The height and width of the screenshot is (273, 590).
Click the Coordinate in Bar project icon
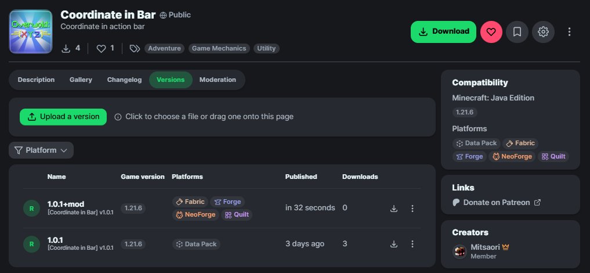tap(31, 31)
